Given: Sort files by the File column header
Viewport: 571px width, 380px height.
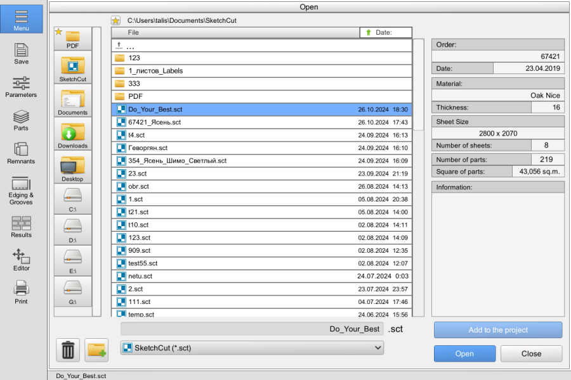Looking at the screenshot, I should 235,32.
